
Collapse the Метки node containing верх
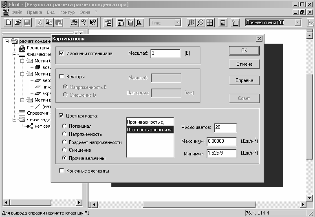(22, 74)
